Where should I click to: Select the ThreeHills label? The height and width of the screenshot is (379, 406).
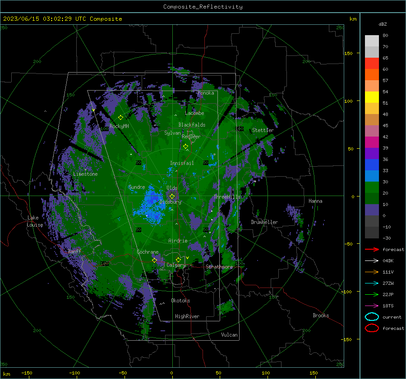pyautogui.click(x=227, y=197)
